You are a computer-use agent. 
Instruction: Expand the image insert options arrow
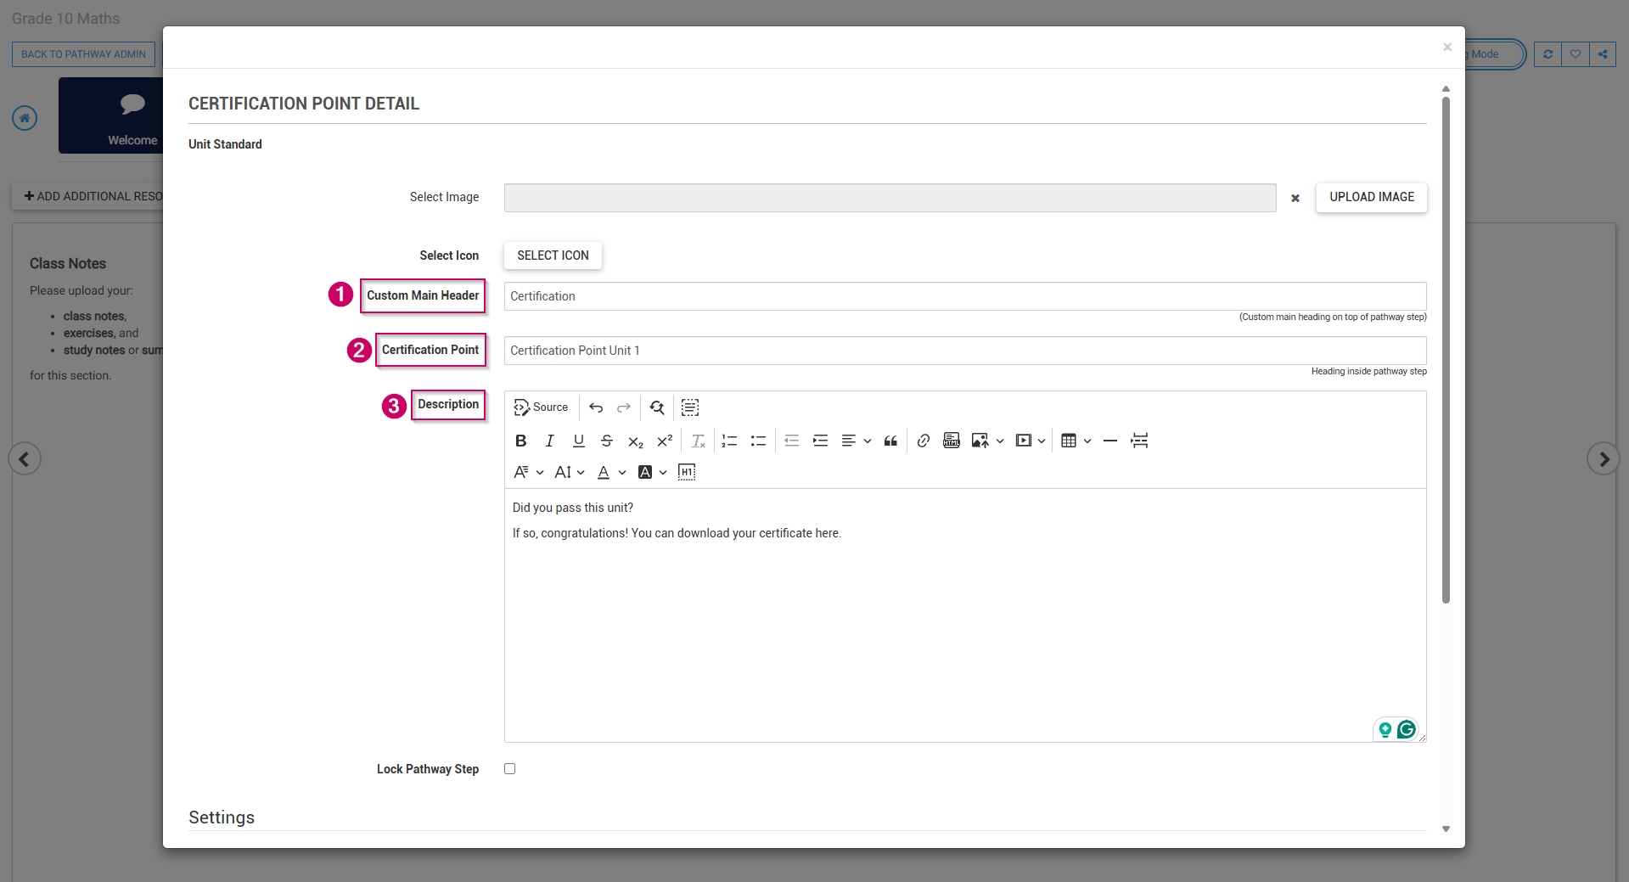point(1000,441)
